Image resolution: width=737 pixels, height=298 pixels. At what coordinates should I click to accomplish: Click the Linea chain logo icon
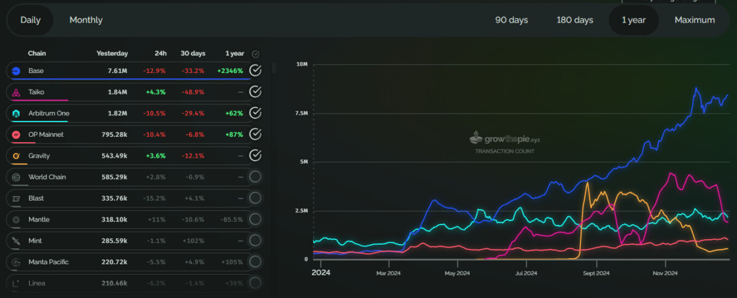pos(16,283)
